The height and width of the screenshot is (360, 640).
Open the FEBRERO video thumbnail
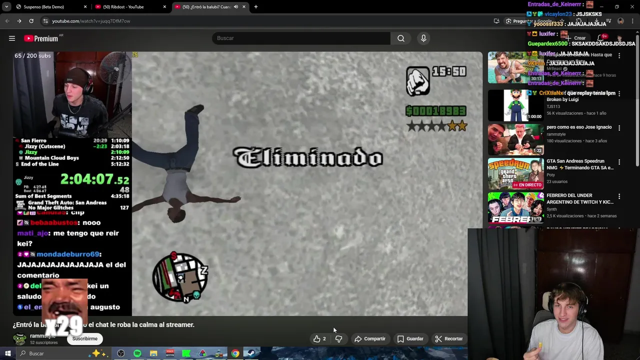pyautogui.click(x=515, y=207)
